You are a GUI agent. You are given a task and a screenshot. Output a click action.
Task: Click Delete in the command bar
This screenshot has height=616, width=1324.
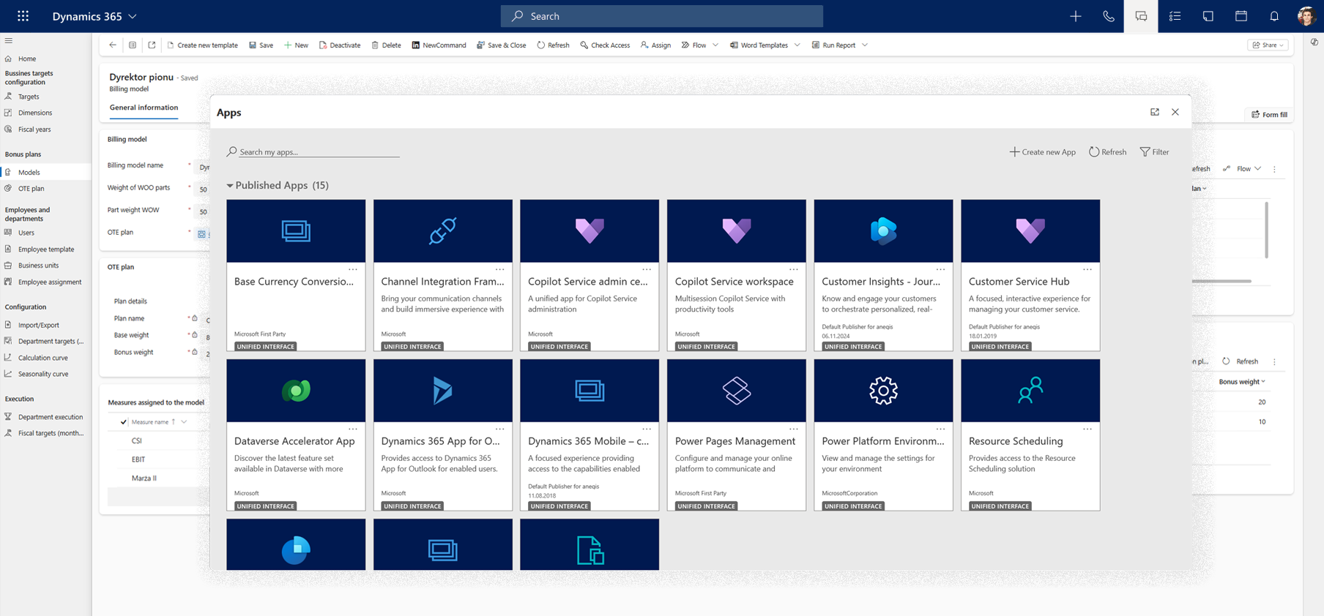tap(386, 45)
